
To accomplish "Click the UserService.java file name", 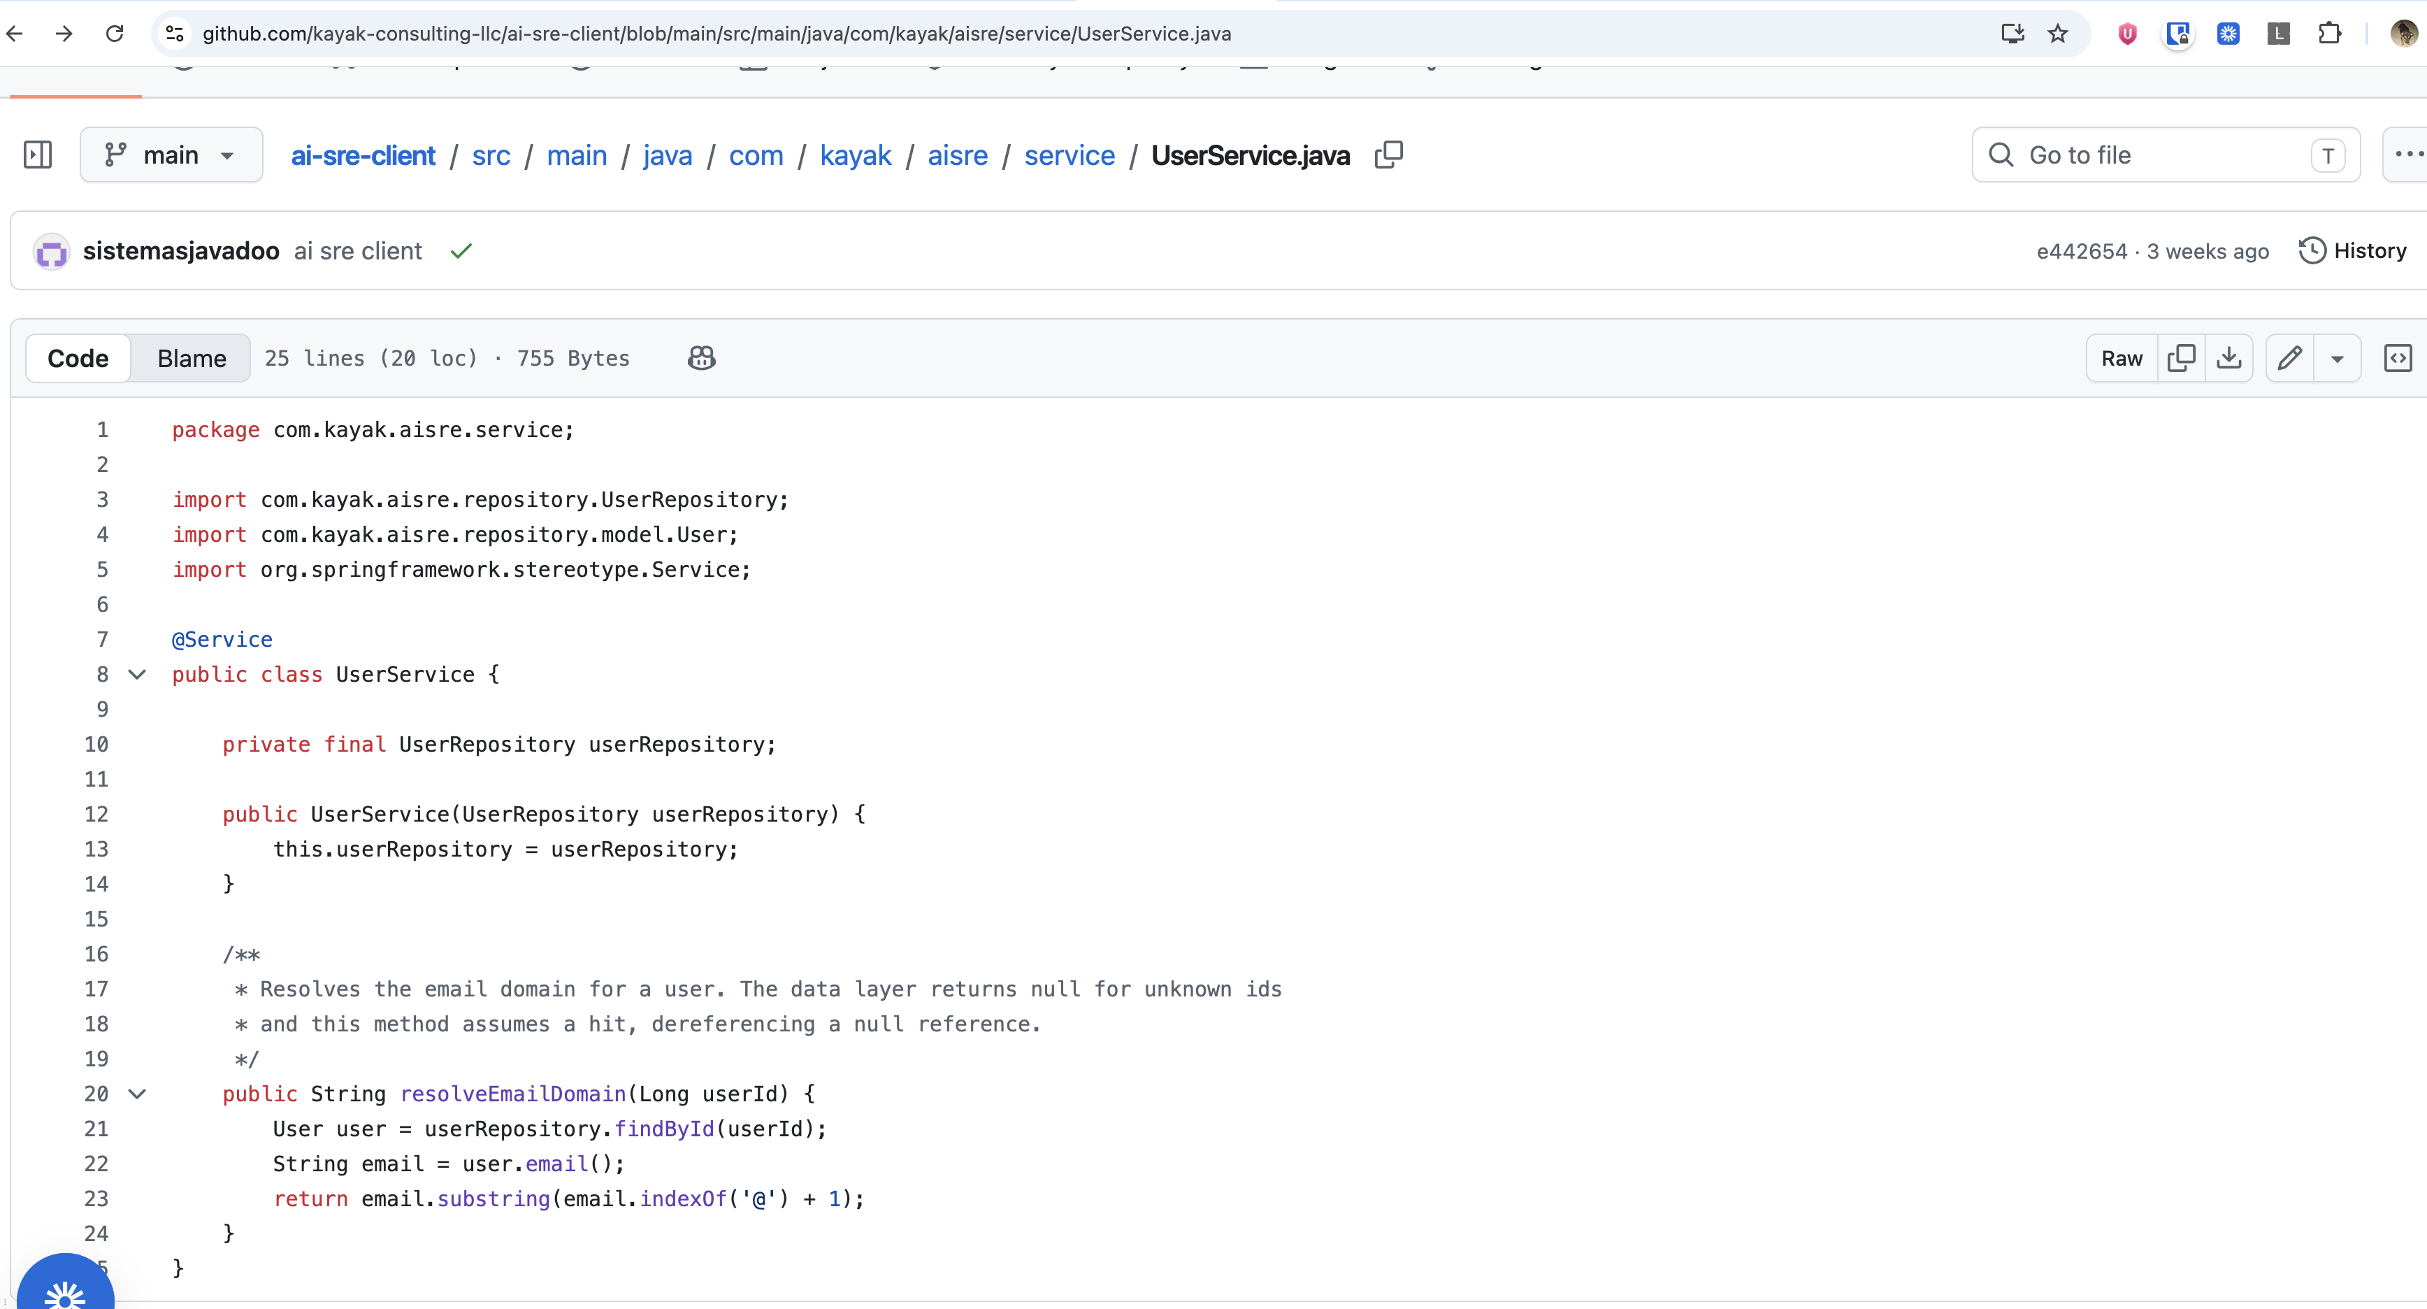I will coord(1251,155).
